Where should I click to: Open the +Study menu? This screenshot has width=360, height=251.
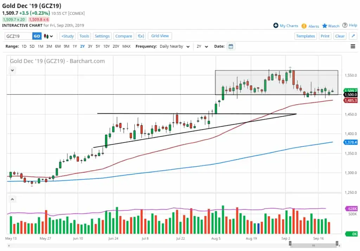click(x=67, y=36)
